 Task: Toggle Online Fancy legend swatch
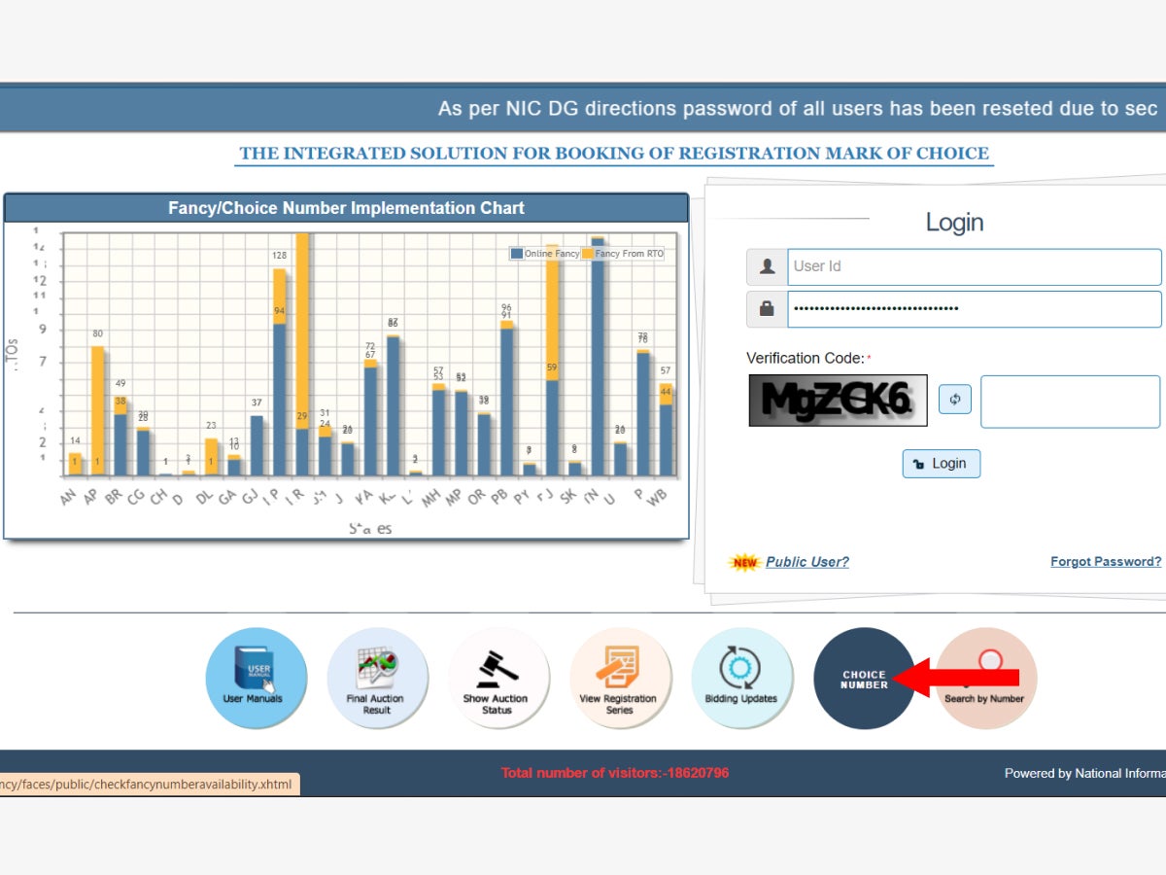518,254
